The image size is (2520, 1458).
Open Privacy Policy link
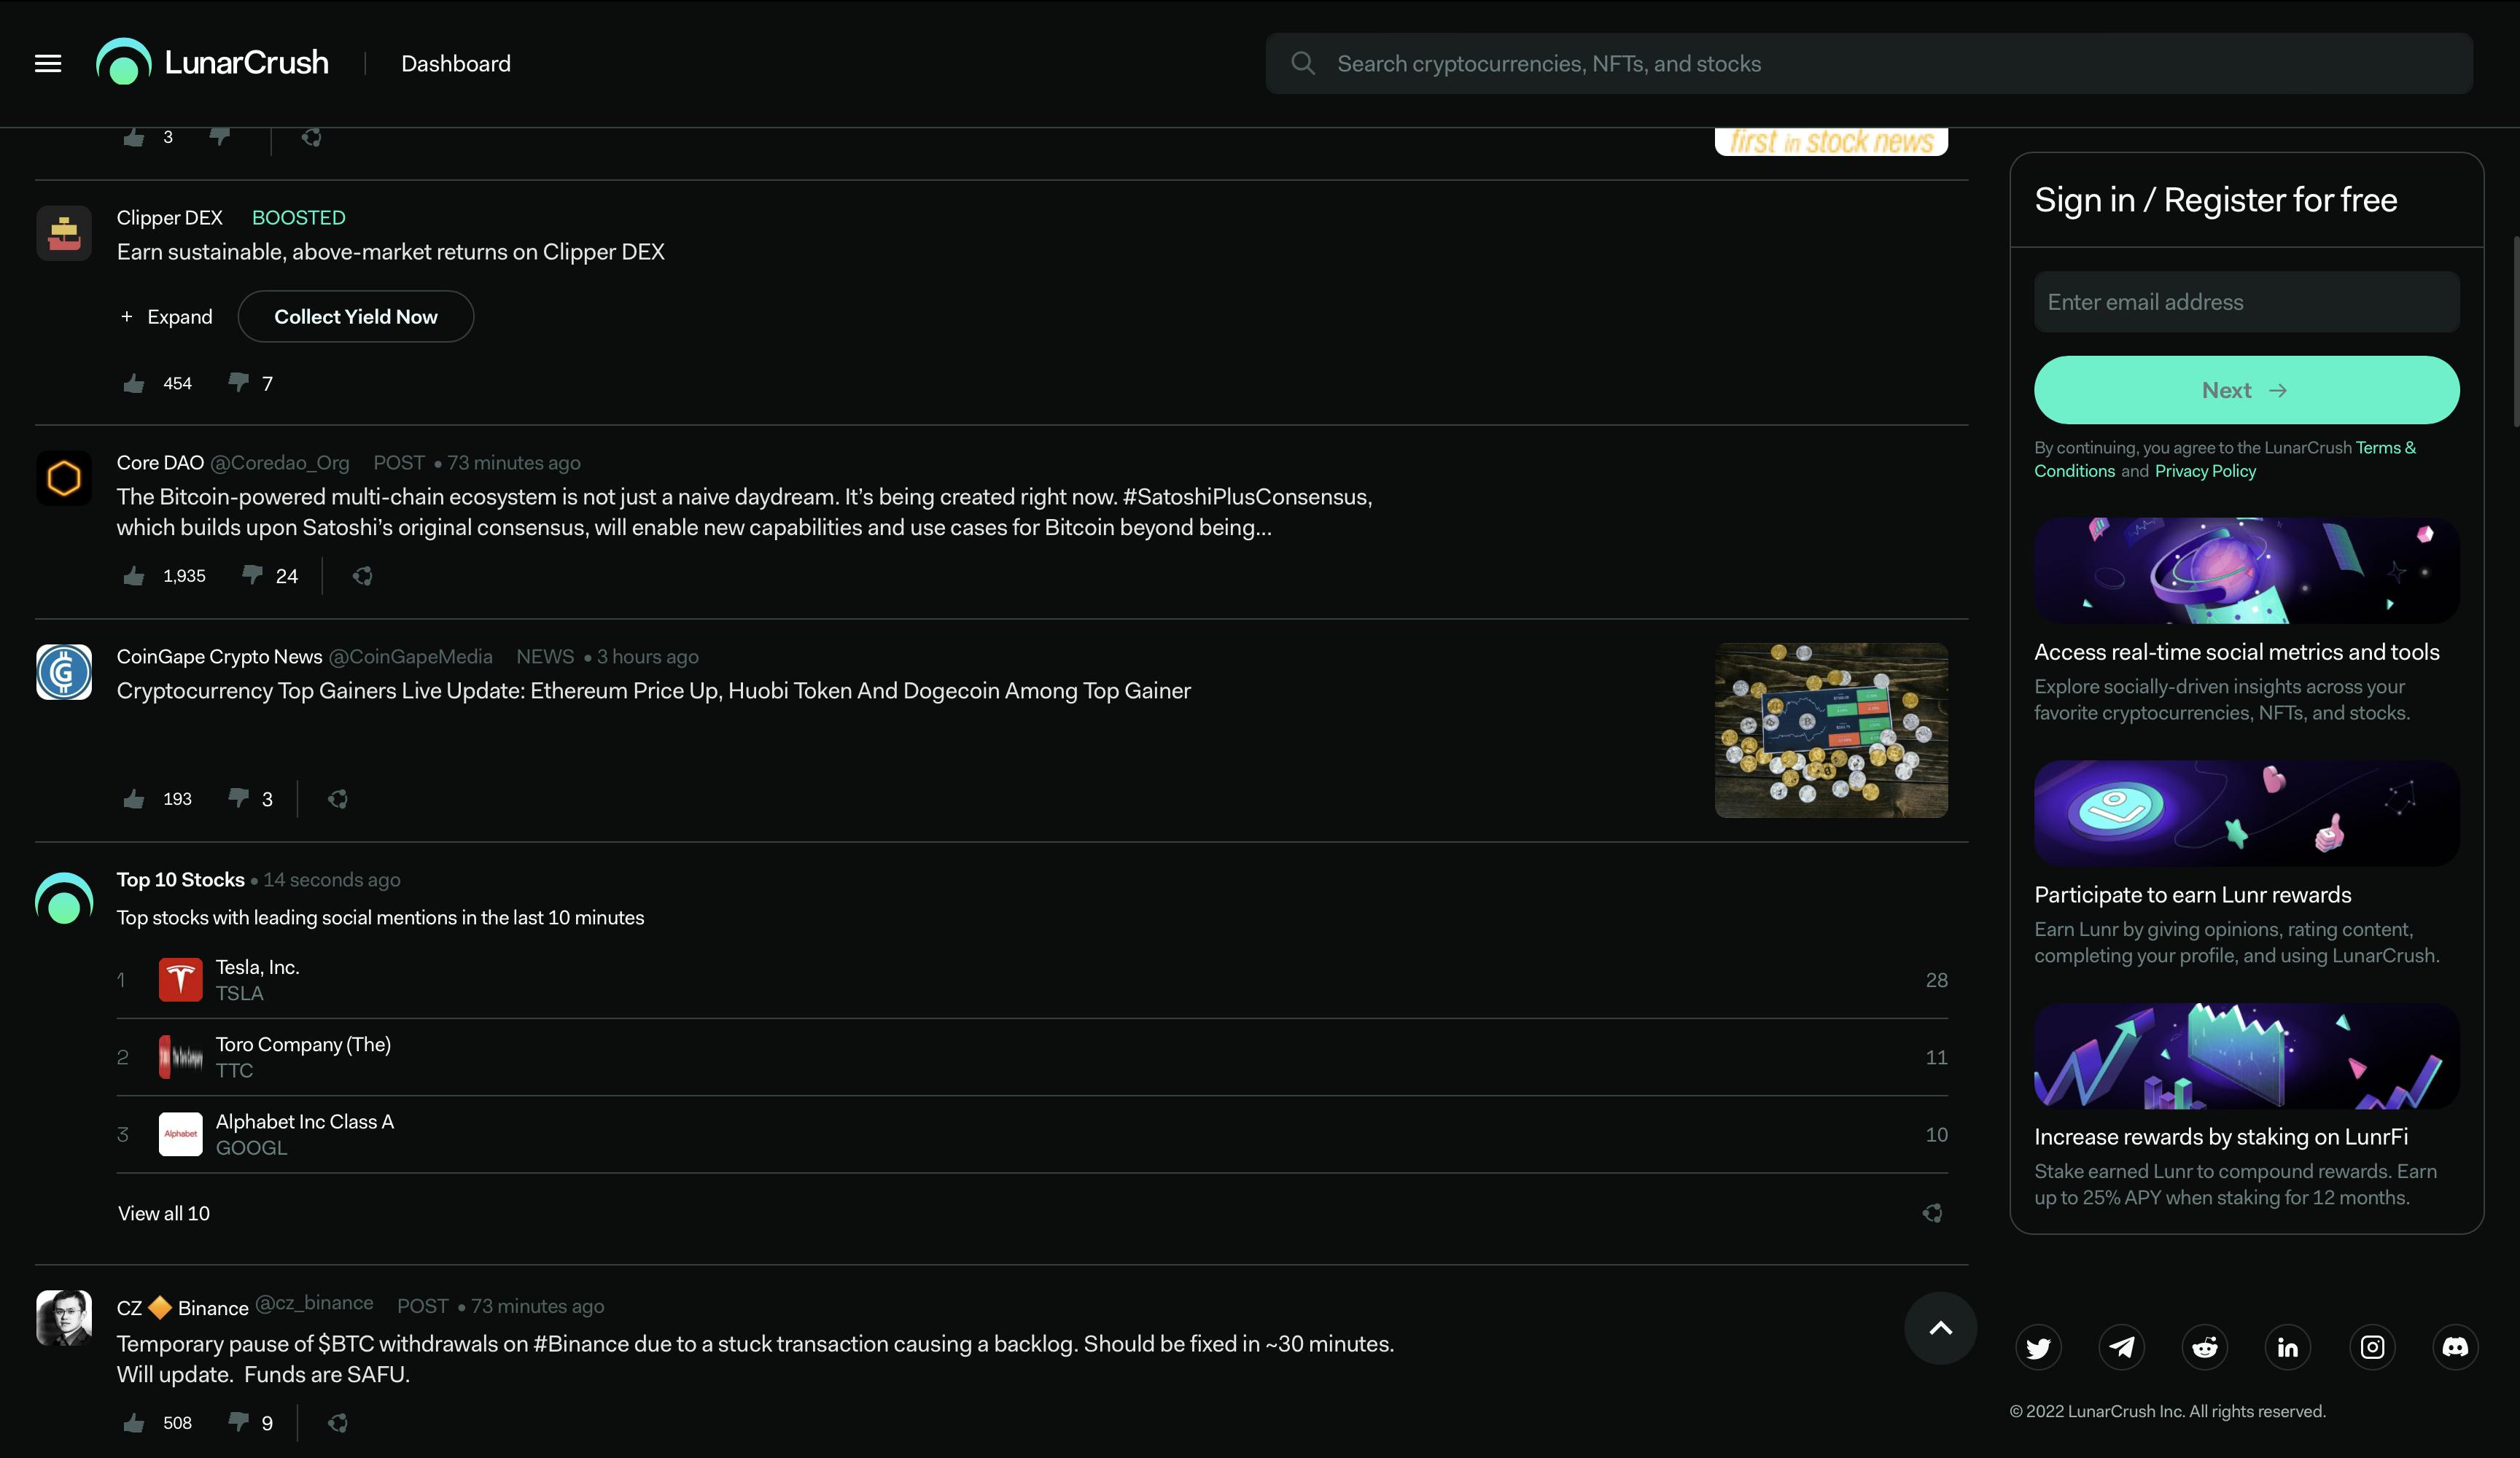point(2205,471)
